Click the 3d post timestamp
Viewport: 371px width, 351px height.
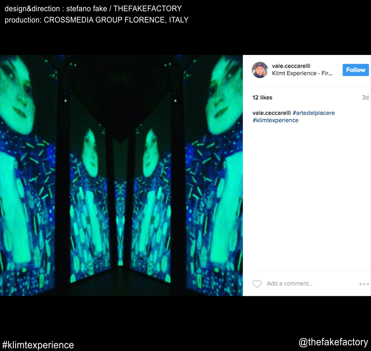click(365, 98)
